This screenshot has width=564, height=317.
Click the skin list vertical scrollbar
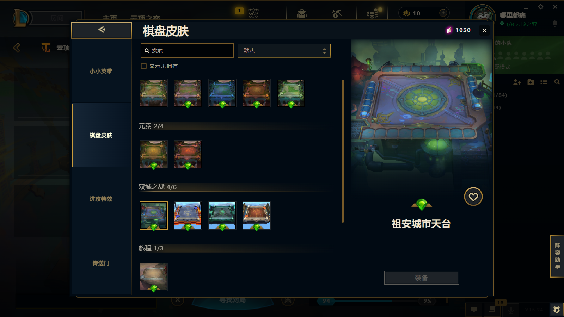(343, 151)
